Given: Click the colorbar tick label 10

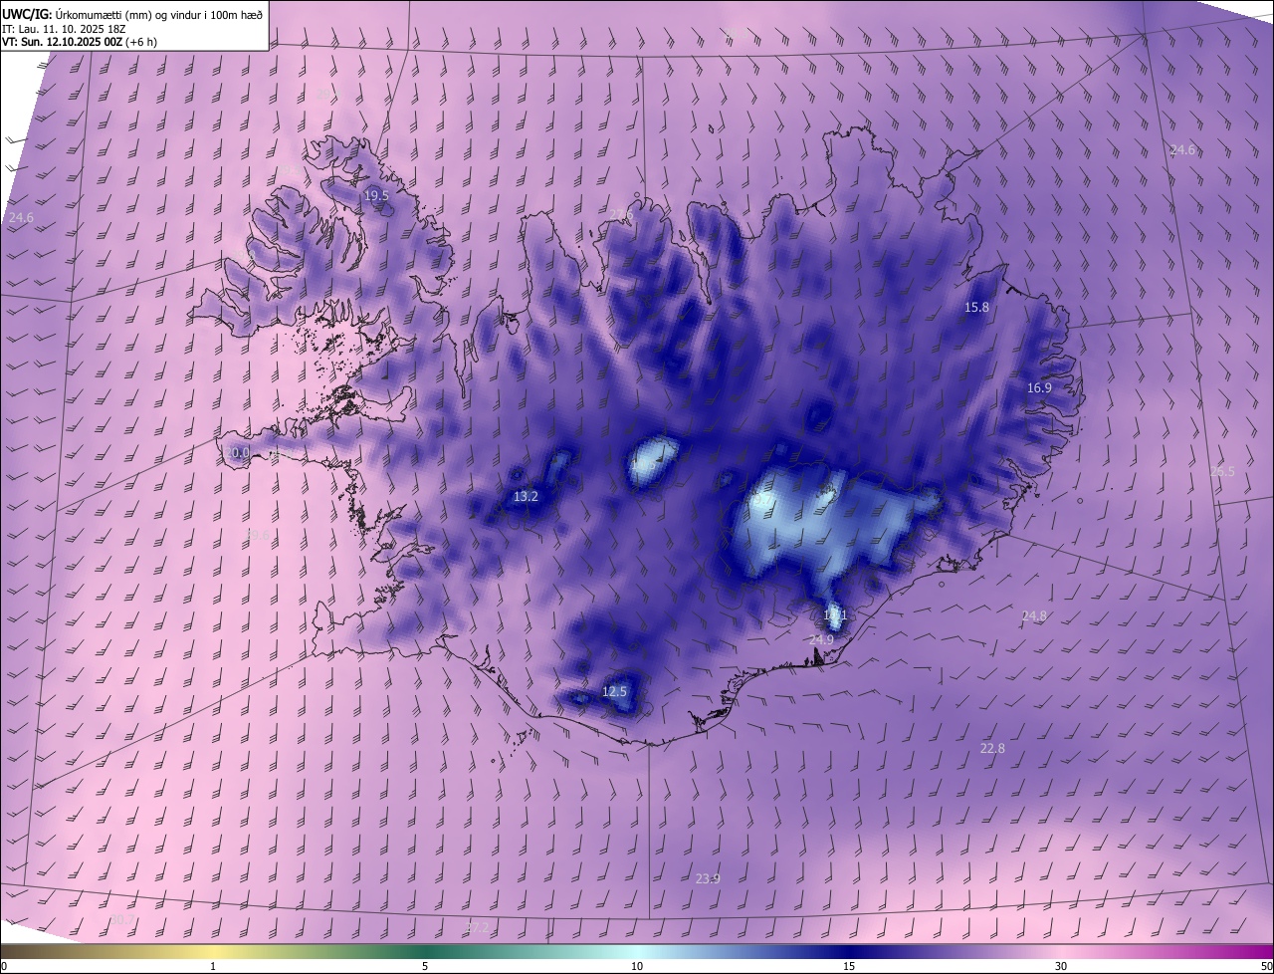Looking at the screenshot, I should pos(637,966).
